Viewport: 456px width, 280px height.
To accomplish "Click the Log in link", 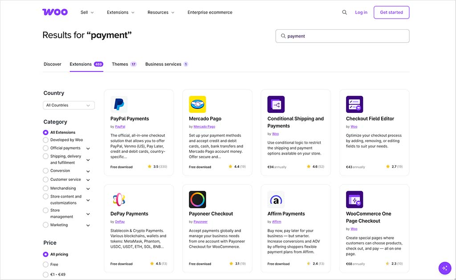I will [361, 12].
